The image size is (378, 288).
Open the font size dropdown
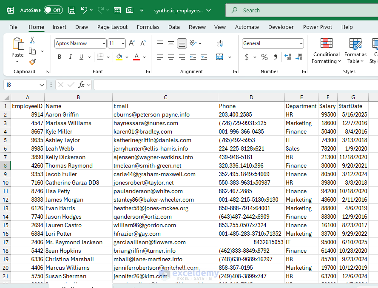point(123,44)
